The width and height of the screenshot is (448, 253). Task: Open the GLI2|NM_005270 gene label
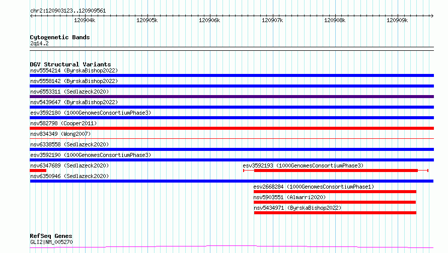pos(51,242)
